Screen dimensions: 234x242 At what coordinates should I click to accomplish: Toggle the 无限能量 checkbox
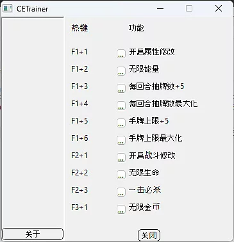click(121, 71)
